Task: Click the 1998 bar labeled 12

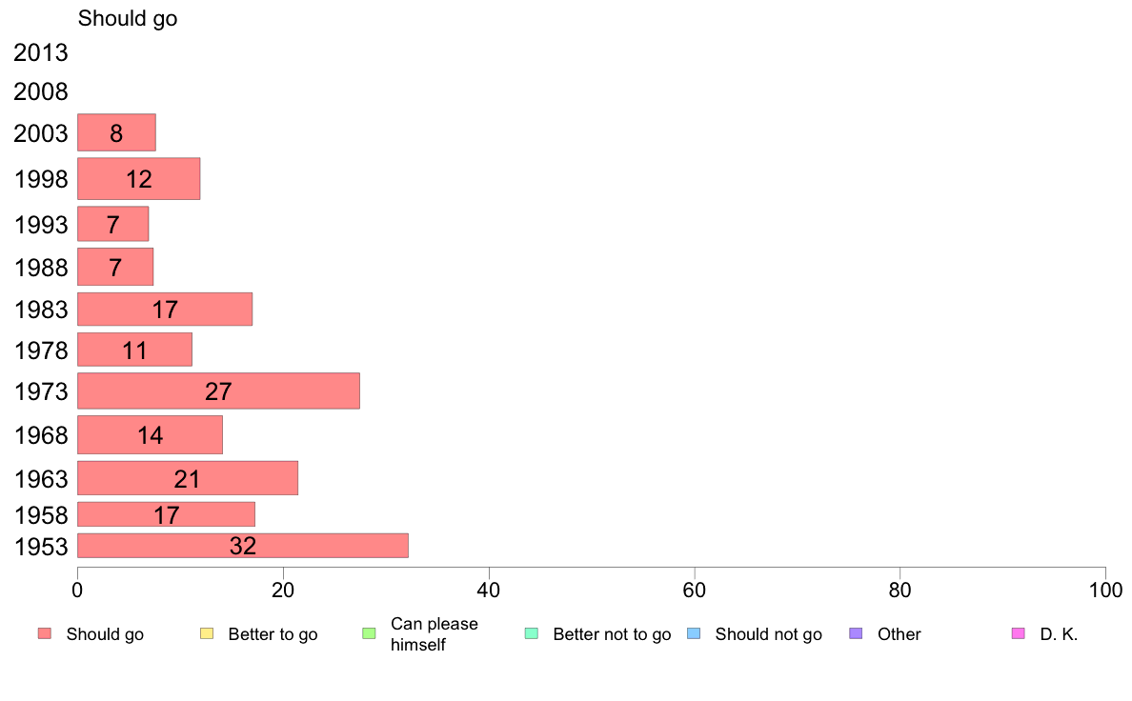Action: (x=138, y=179)
